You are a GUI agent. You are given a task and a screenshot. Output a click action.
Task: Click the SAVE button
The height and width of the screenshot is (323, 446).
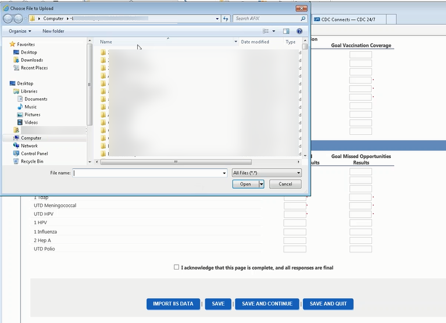pos(218,304)
